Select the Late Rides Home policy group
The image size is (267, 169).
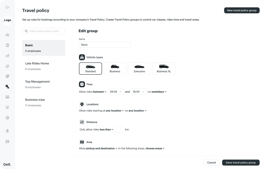[x=44, y=66]
